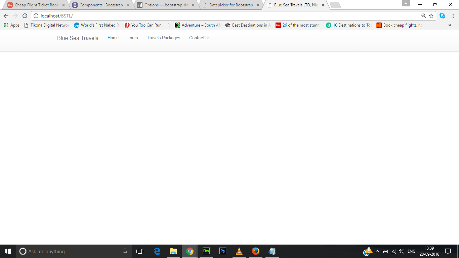Click the warning tray icon with yellow triangle
Screen dimensions: 459x258
tap(368, 251)
